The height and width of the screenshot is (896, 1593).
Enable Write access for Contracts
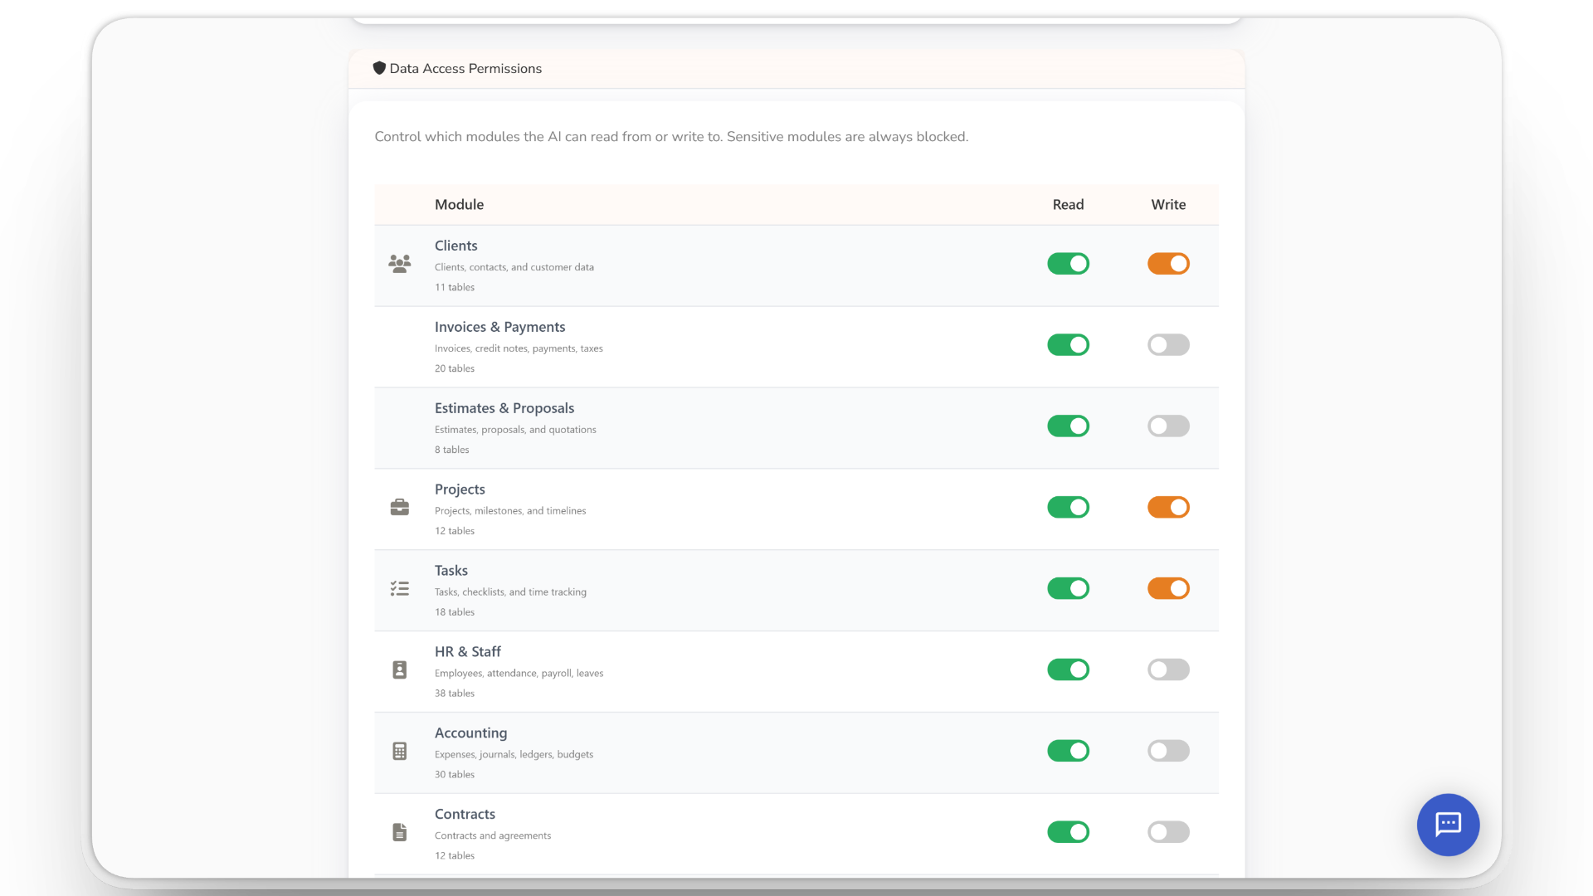tap(1168, 832)
